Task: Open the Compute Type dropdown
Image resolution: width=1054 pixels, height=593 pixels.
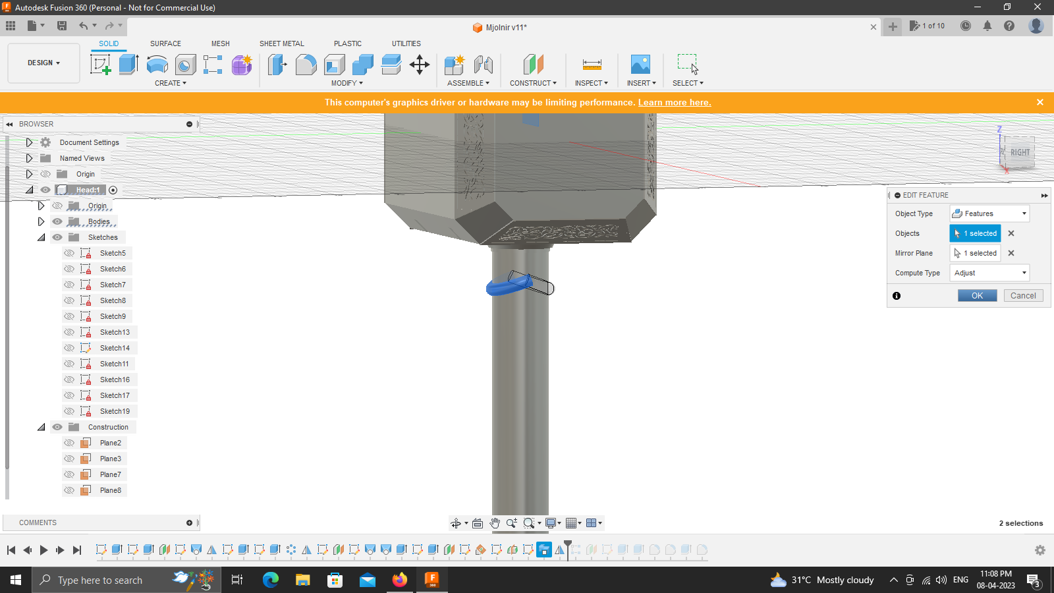Action: [989, 273]
